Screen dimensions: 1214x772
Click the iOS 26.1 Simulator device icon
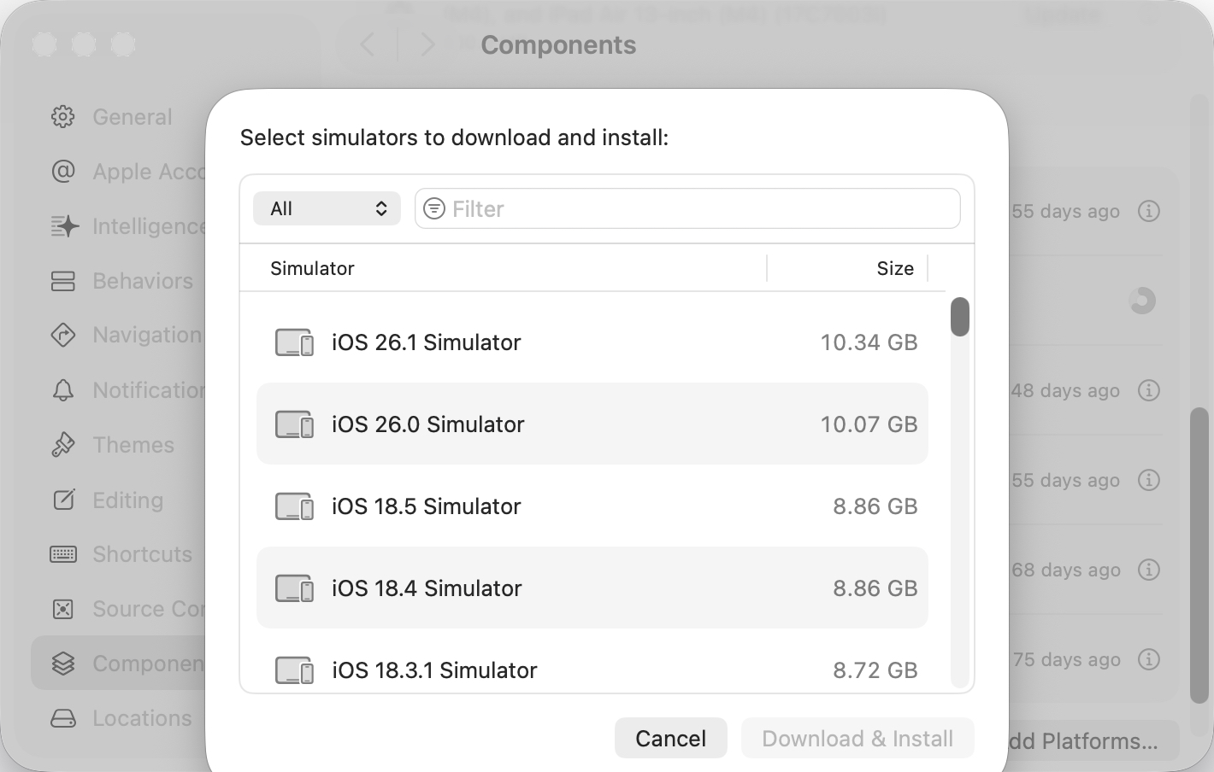(x=294, y=342)
